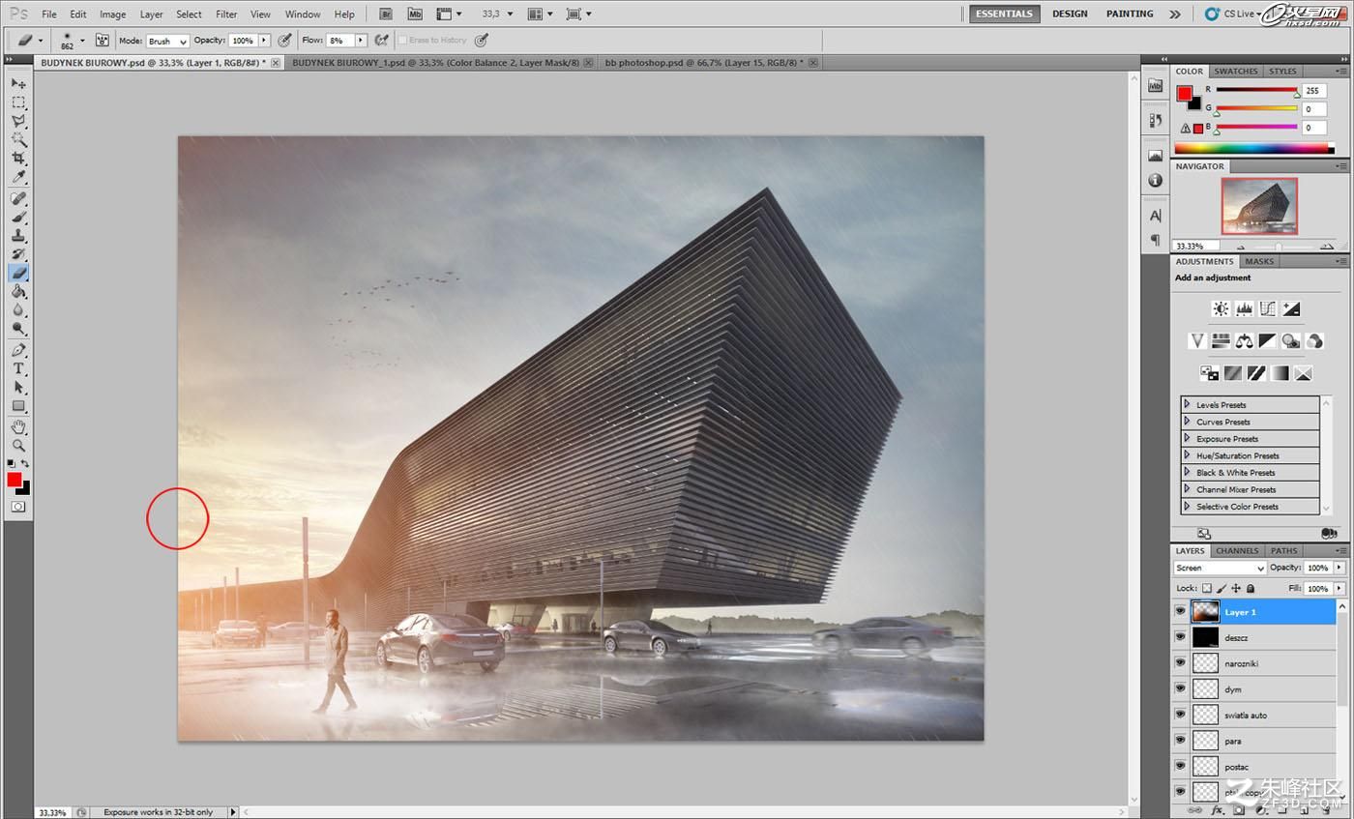Click the PAINTING workspace button
The height and width of the screenshot is (819, 1354).
tap(1129, 14)
